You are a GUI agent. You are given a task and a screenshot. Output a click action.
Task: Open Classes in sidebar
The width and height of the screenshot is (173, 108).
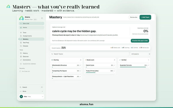pos(31,46)
